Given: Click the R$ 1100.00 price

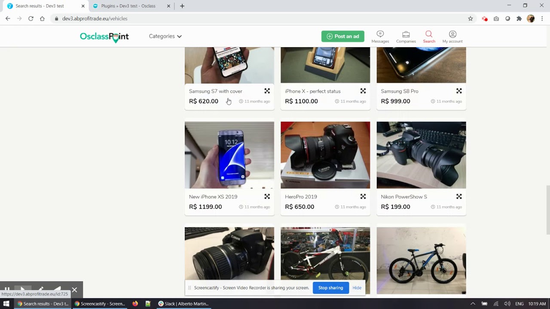Looking at the screenshot, I should pyautogui.click(x=301, y=101).
